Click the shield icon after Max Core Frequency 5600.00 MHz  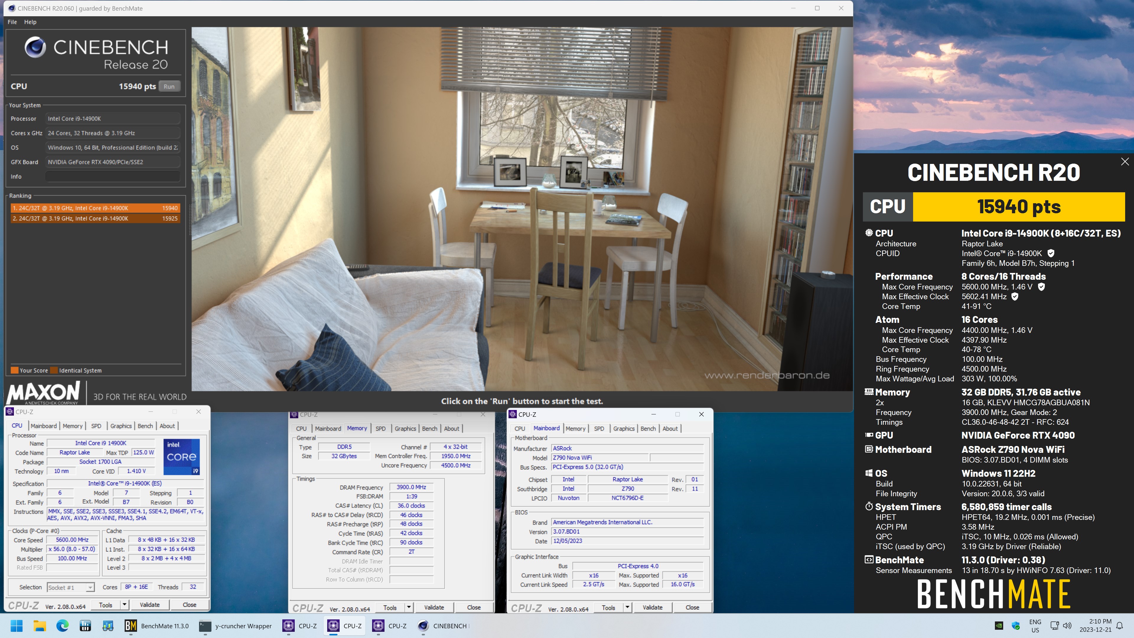pos(1042,287)
